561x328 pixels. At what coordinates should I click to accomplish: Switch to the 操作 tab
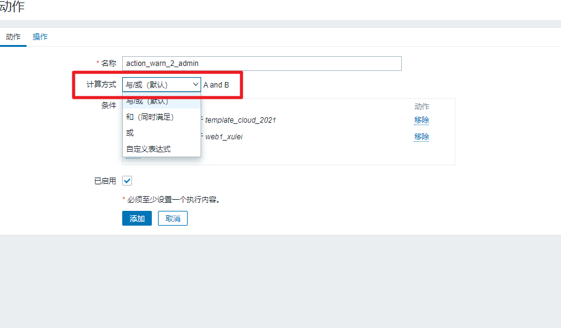(40, 37)
